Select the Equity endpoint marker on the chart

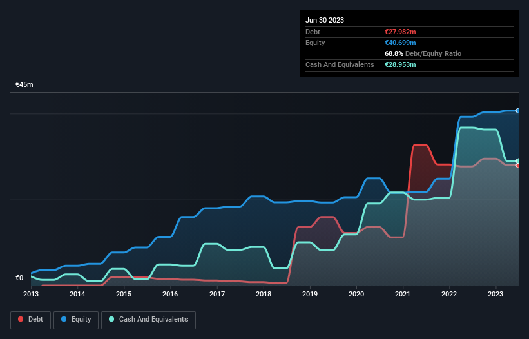(x=518, y=111)
